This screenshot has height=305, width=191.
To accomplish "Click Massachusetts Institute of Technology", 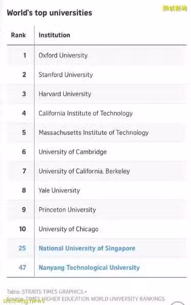I will [93, 133].
